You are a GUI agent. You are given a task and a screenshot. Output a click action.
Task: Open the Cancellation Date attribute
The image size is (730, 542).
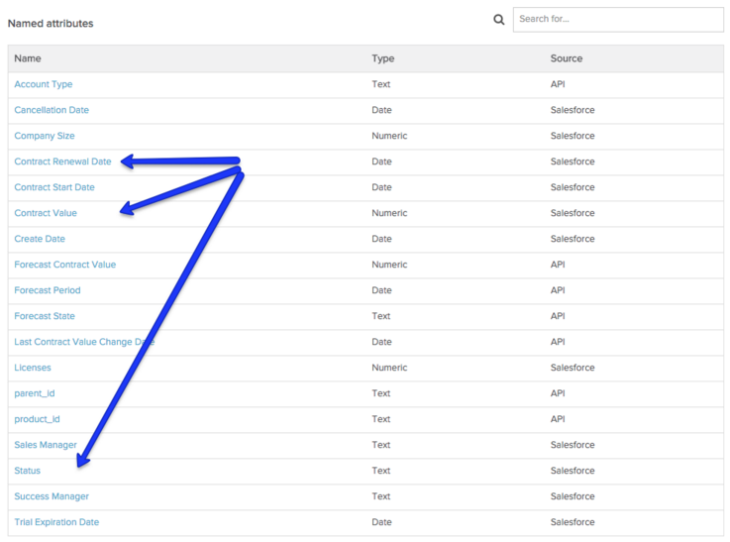point(52,110)
